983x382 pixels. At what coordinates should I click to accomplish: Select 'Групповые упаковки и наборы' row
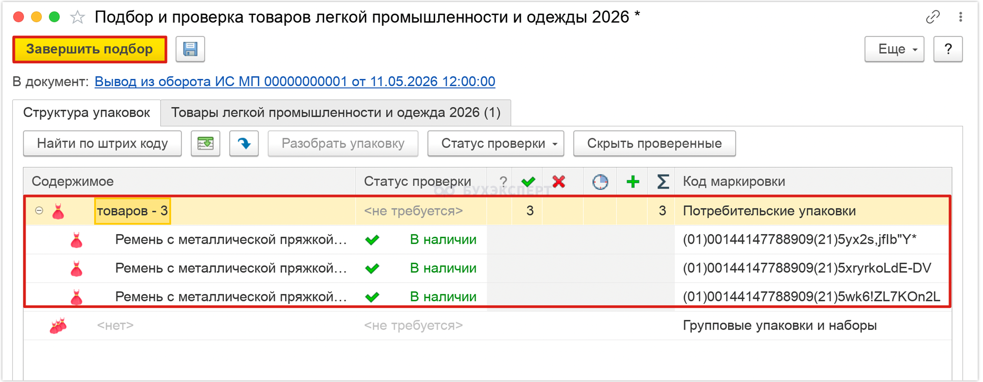point(487,326)
